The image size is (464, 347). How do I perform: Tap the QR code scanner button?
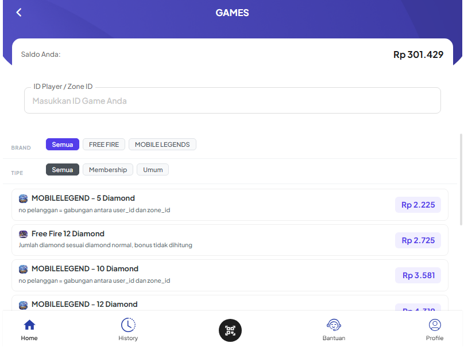coord(230,330)
